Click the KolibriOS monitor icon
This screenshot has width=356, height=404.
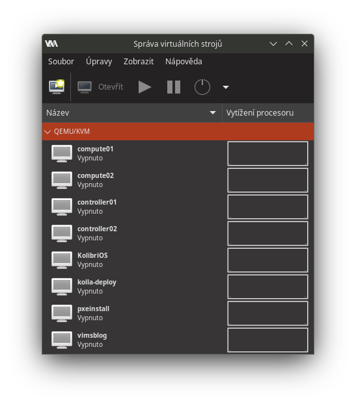[x=62, y=260]
